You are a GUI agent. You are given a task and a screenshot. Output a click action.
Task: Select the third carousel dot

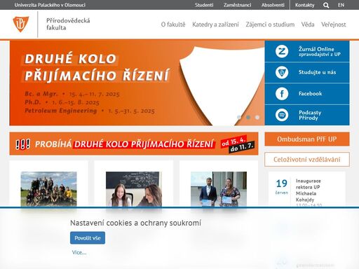(257, 117)
